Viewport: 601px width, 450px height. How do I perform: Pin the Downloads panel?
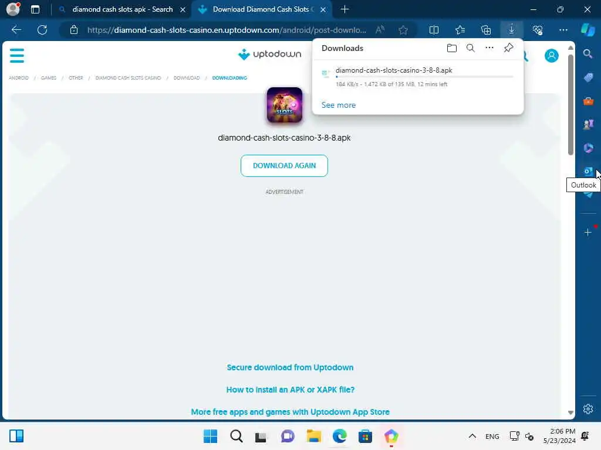pyautogui.click(x=508, y=48)
